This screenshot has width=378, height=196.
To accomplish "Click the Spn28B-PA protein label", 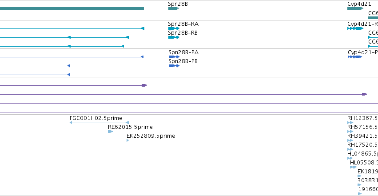I will pyautogui.click(x=183, y=52).
